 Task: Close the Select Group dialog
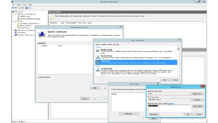(x=203, y=86)
